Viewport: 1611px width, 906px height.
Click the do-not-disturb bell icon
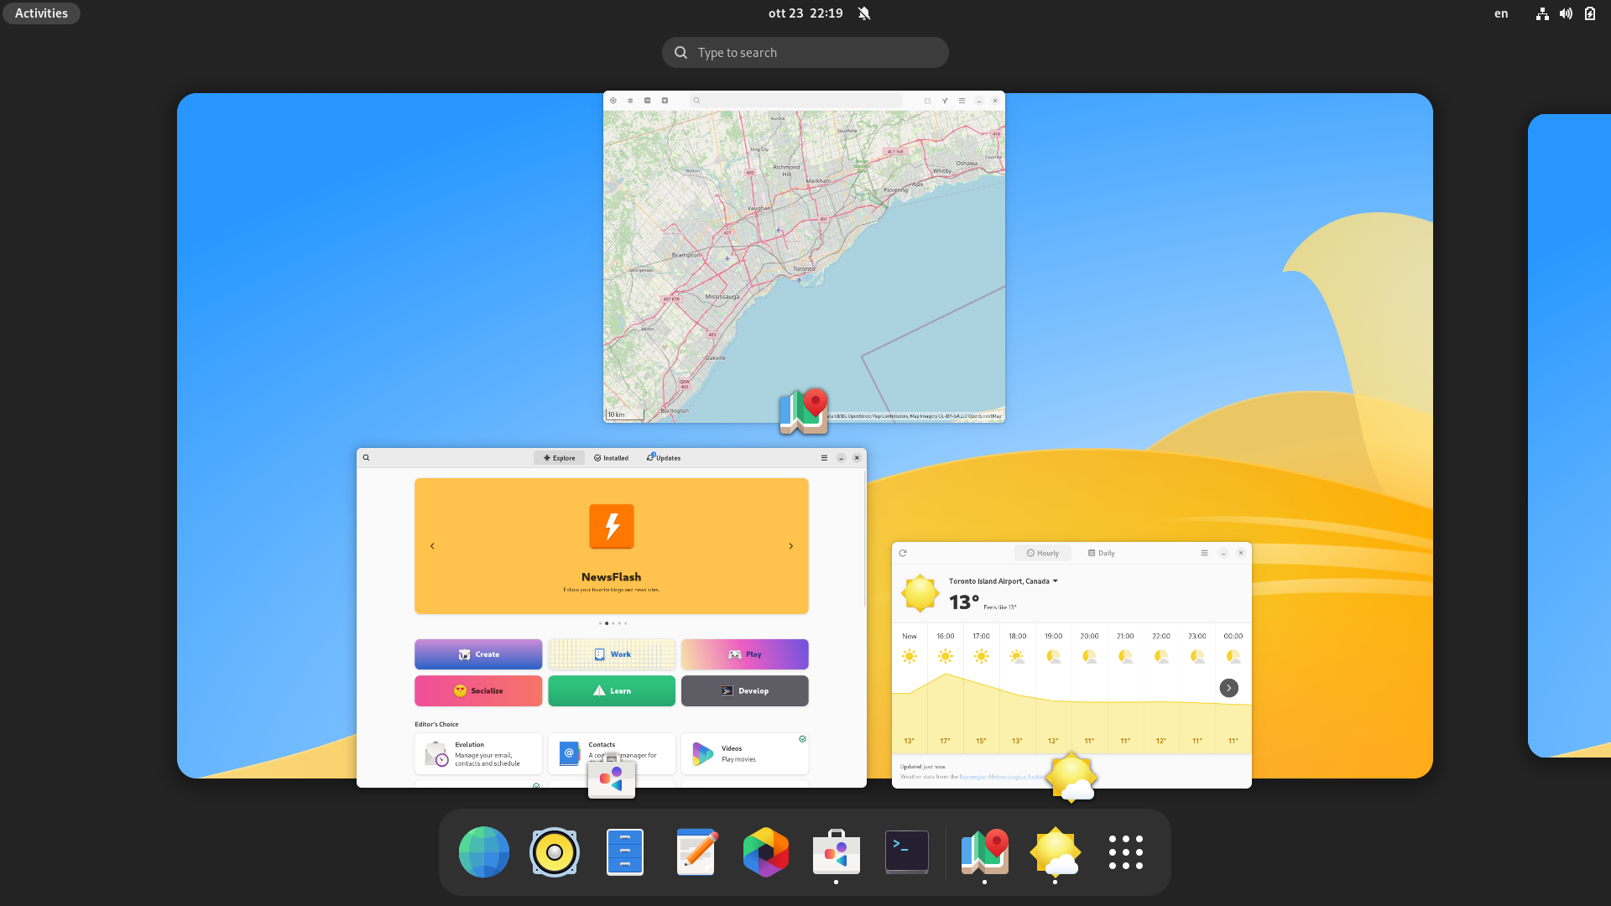[x=864, y=13]
